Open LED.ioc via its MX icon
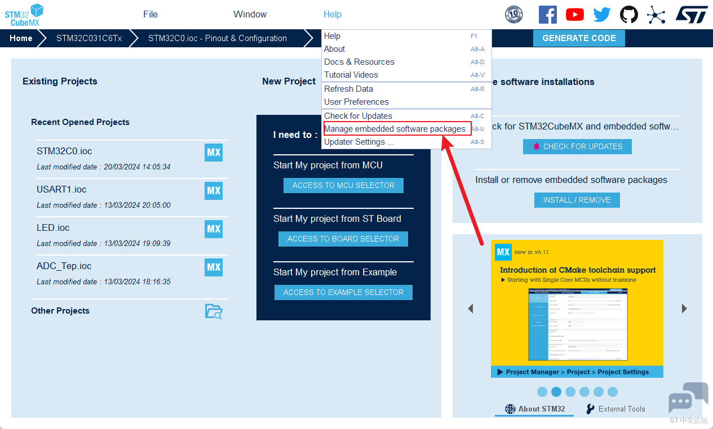 click(214, 229)
